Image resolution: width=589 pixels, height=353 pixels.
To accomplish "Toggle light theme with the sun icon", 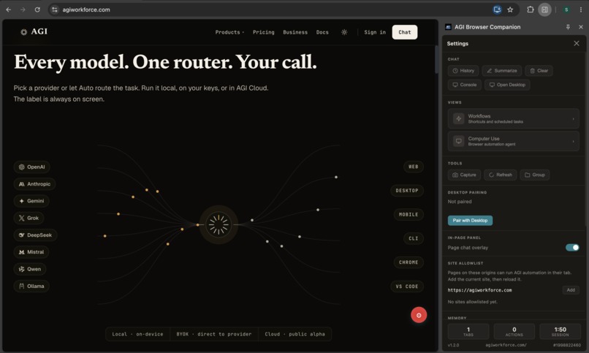I will [344, 32].
